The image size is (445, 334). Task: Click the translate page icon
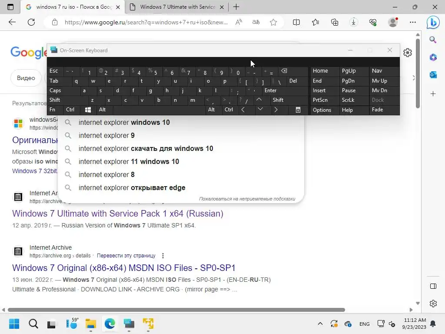256,22
